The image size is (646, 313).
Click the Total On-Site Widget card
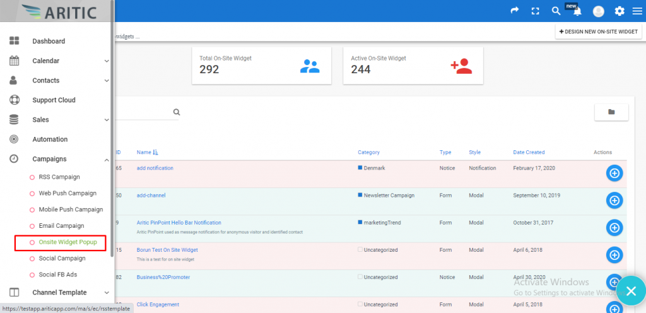point(262,66)
